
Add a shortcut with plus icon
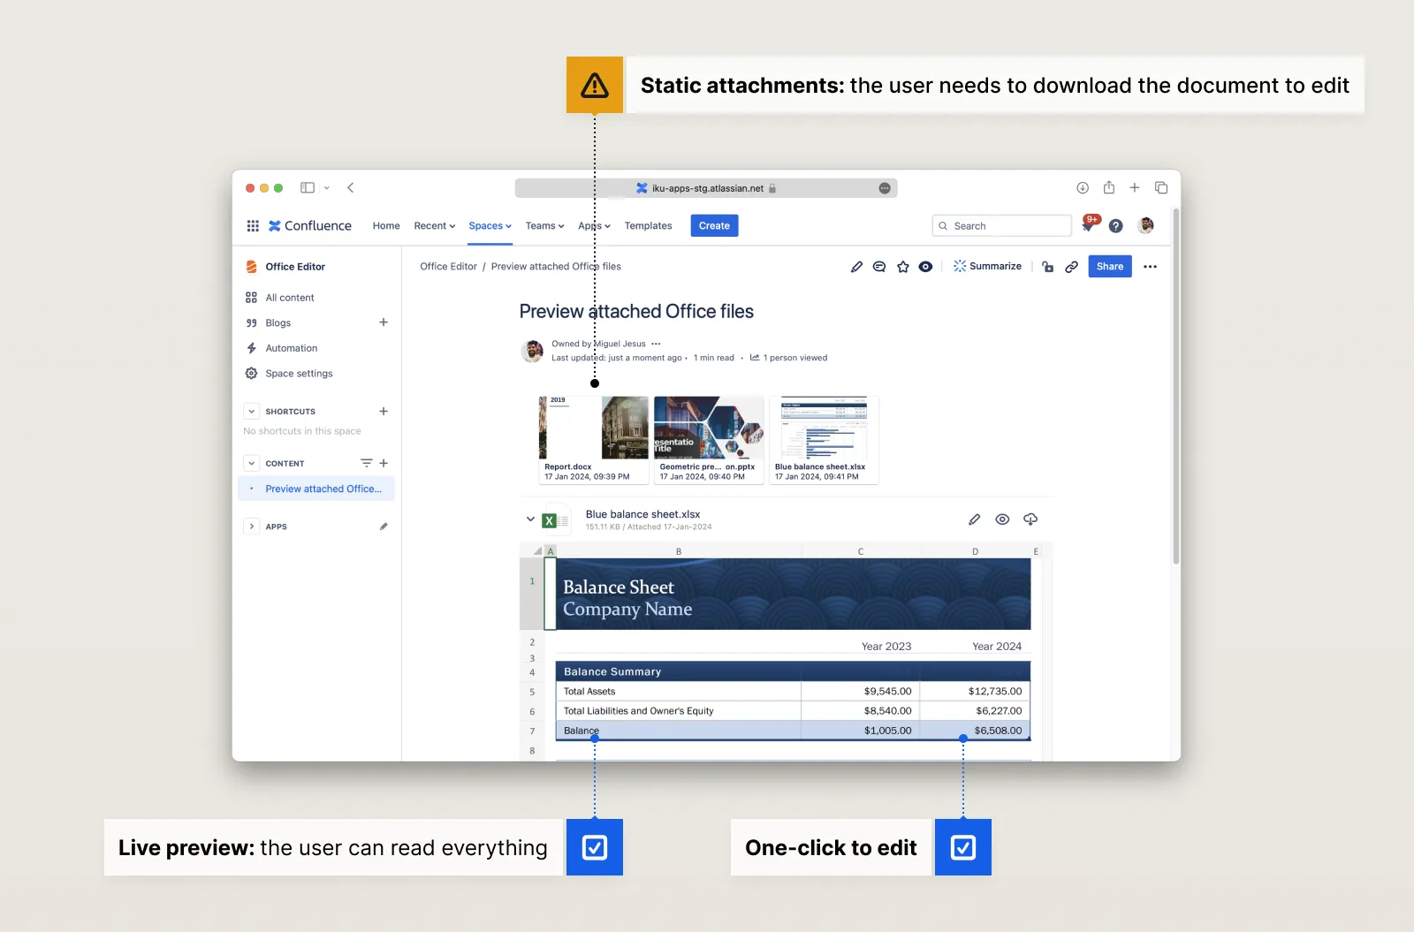(x=384, y=412)
